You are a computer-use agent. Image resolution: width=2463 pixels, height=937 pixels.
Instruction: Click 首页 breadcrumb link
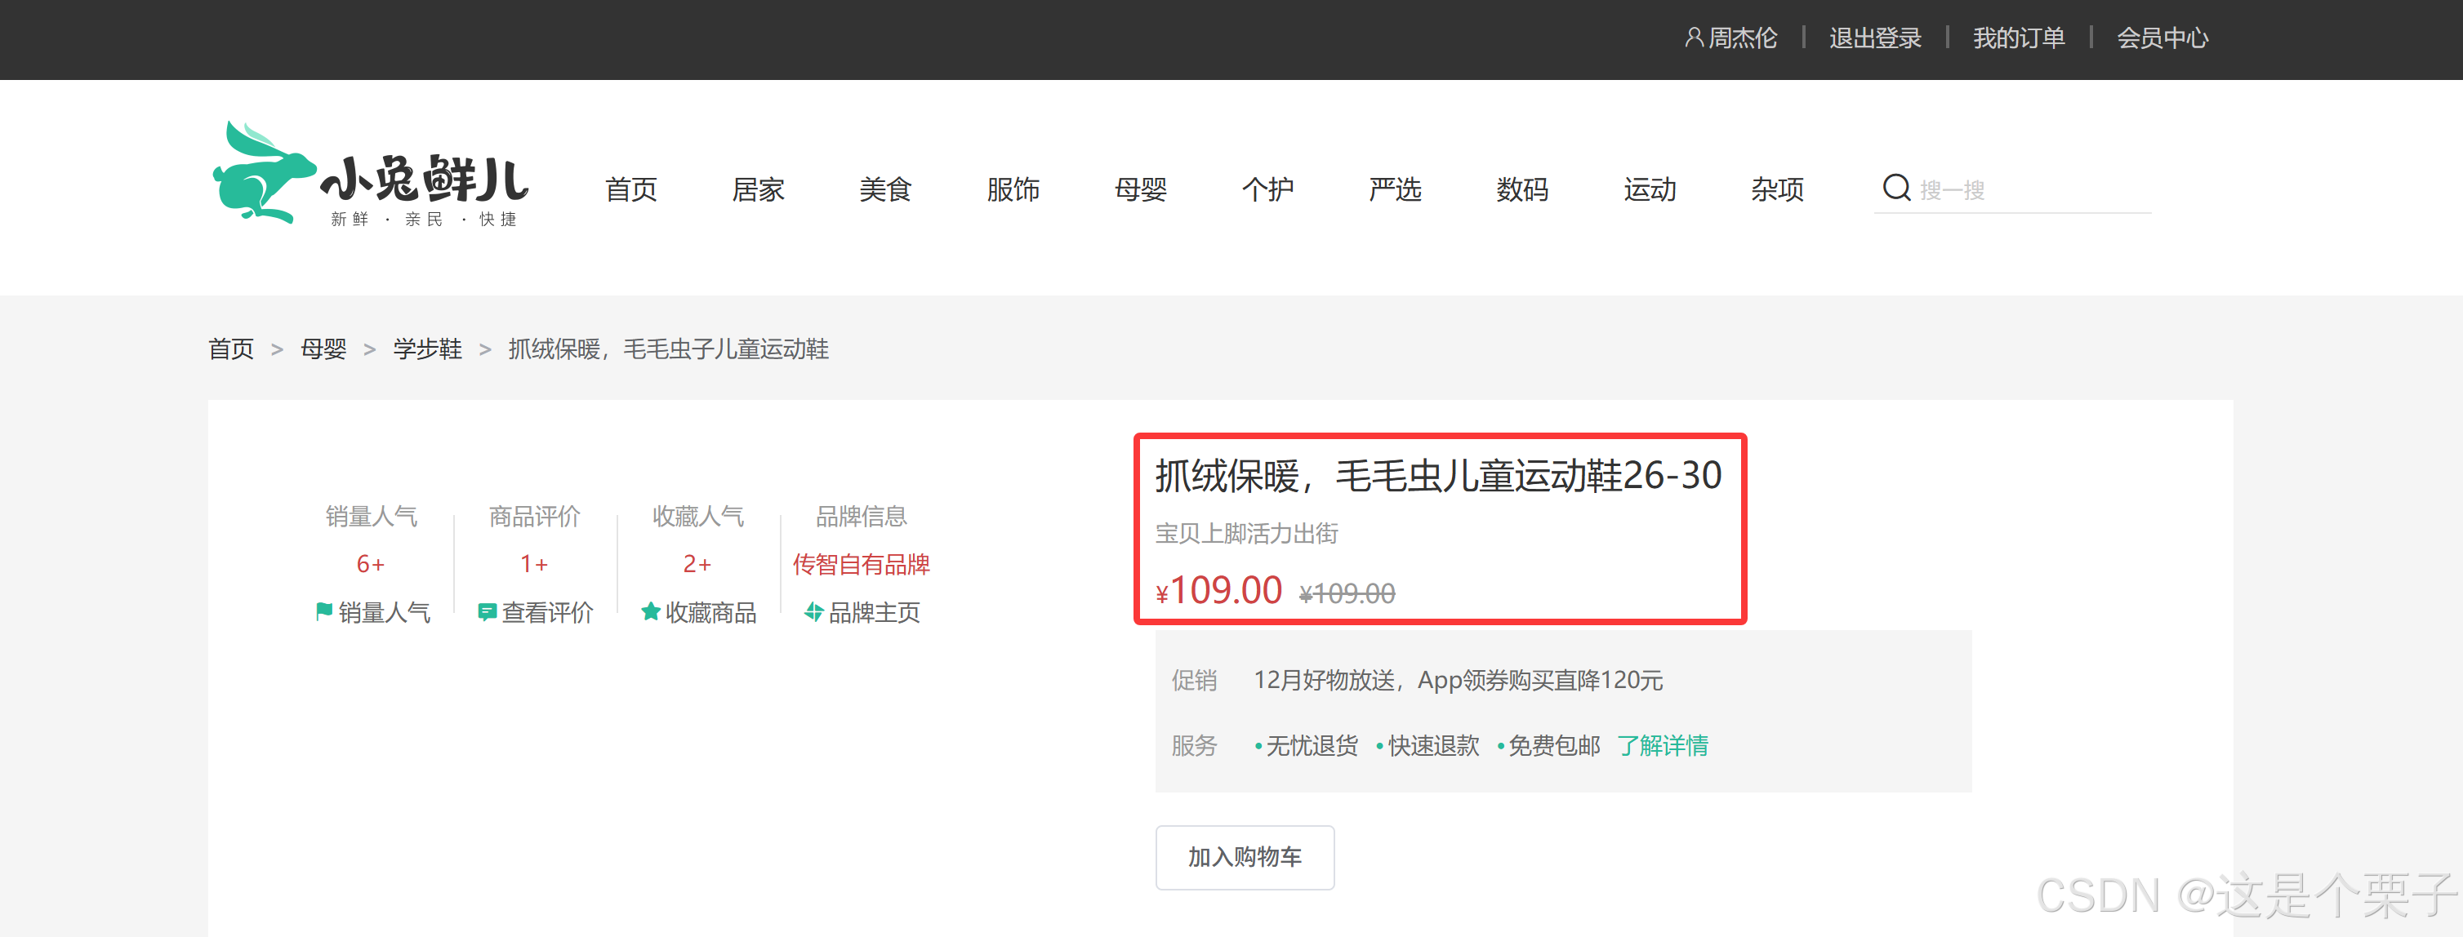231,349
